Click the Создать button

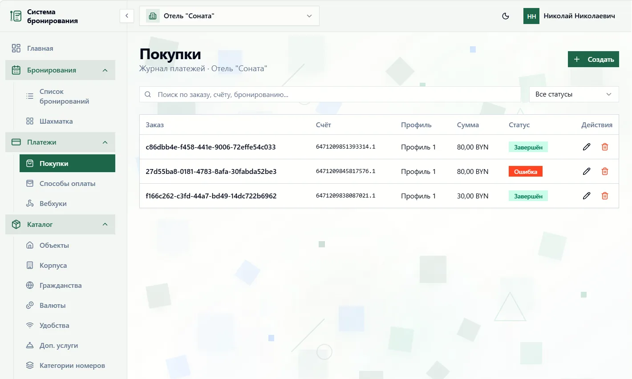tap(593, 59)
